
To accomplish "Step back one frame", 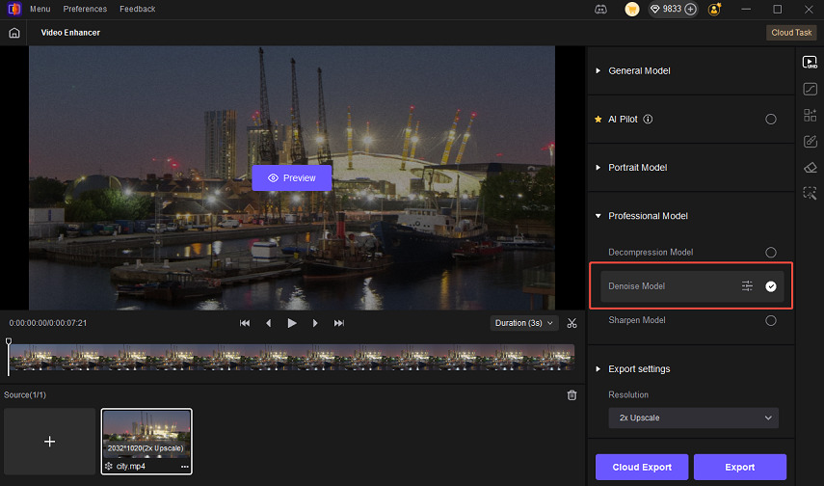I will (x=269, y=323).
